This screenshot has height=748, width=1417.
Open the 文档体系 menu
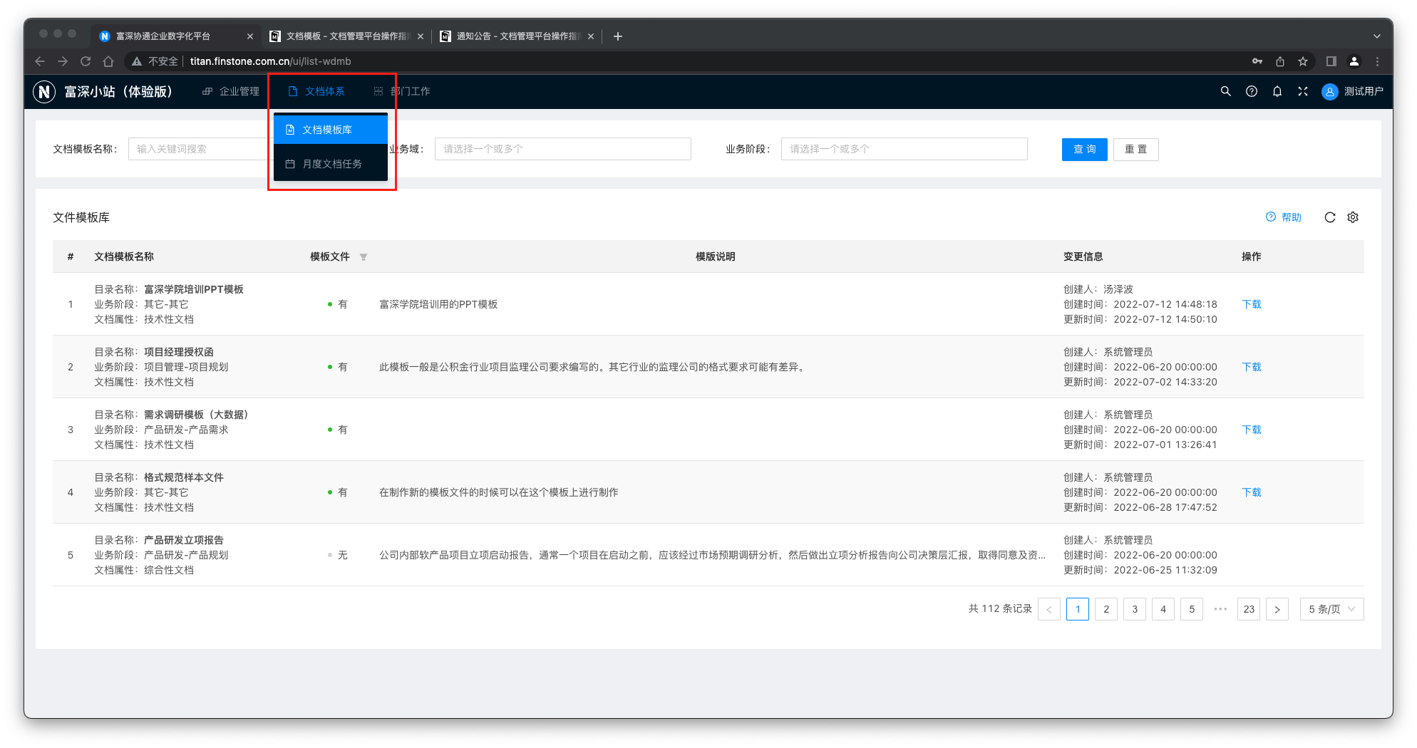pyautogui.click(x=316, y=91)
